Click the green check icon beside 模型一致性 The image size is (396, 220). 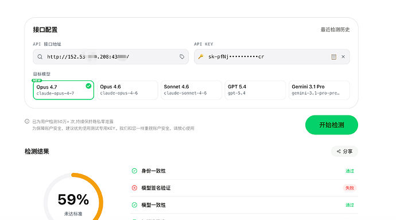point(134,205)
